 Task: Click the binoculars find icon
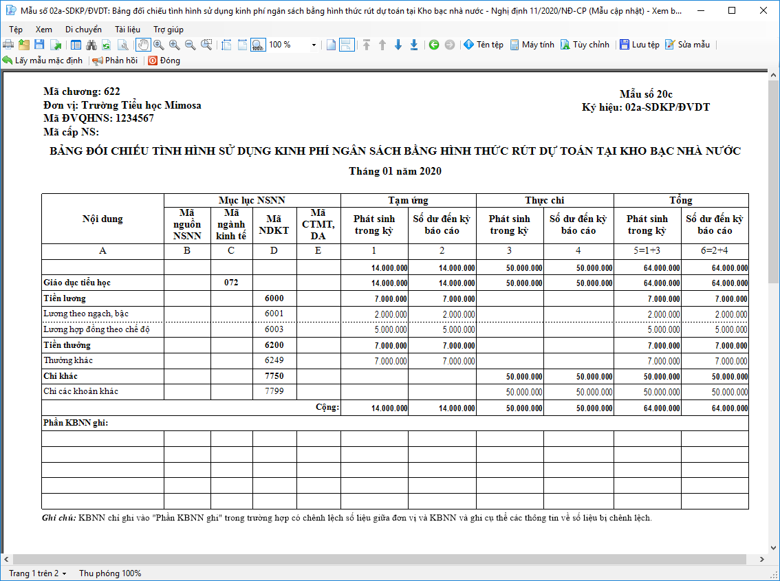pyautogui.click(x=91, y=45)
